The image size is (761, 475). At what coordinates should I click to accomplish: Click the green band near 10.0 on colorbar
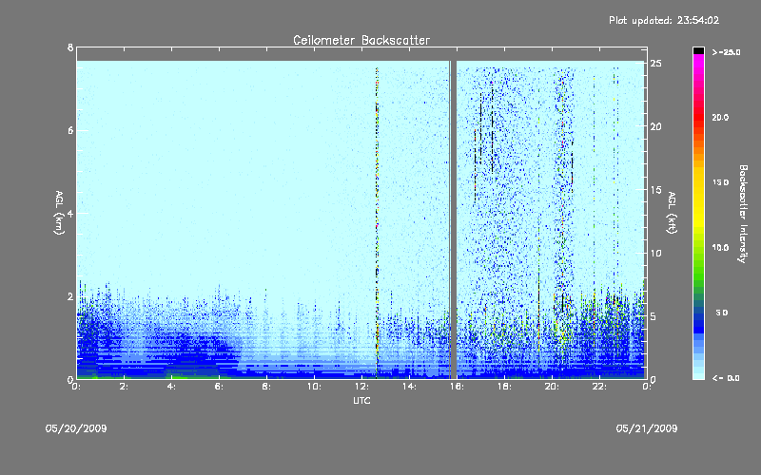tap(698, 252)
